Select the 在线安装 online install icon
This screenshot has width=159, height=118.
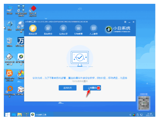pyautogui.click(x=63, y=30)
